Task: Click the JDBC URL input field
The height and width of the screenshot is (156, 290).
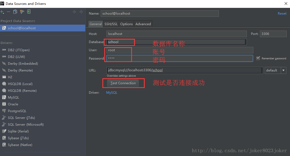Action: click(185, 70)
